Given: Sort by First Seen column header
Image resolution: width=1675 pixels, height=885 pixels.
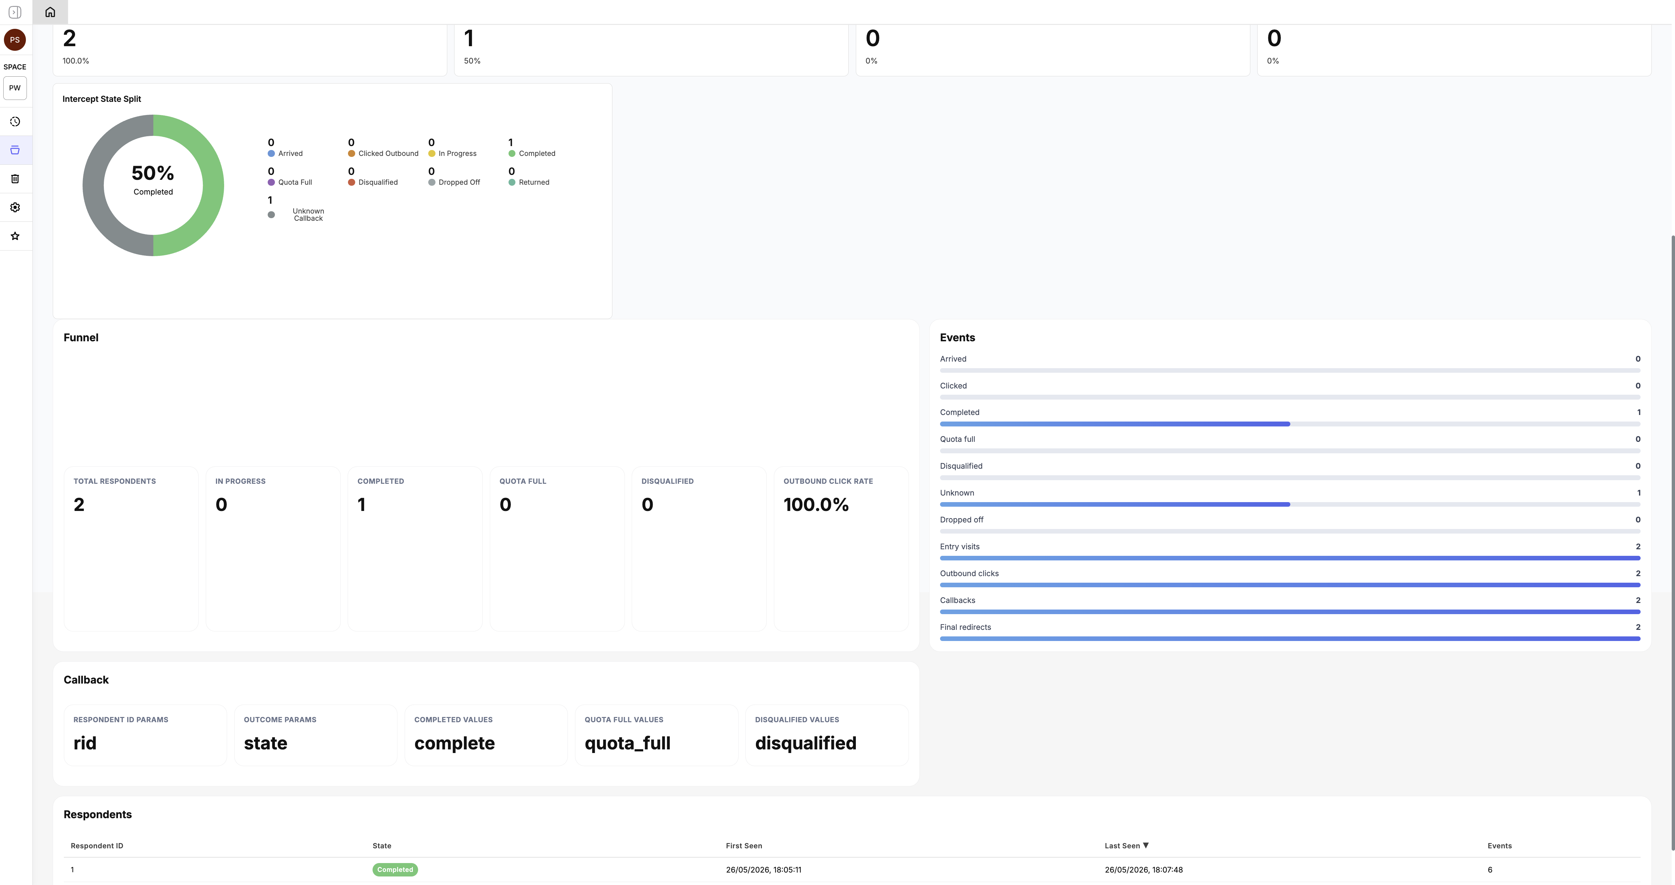Looking at the screenshot, I should 744,846.
